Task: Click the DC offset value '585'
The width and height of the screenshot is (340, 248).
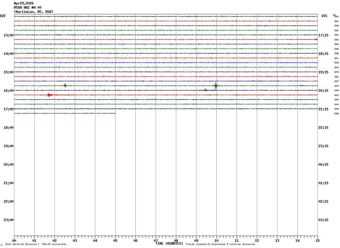Action: (337, 26)
